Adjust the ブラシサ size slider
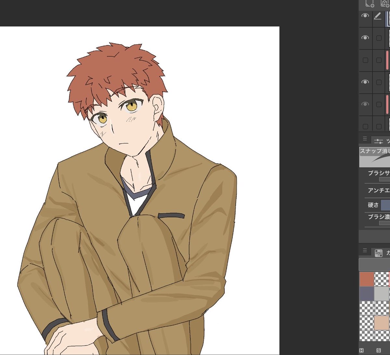The image size is (390, 355). tap(384, 179)
